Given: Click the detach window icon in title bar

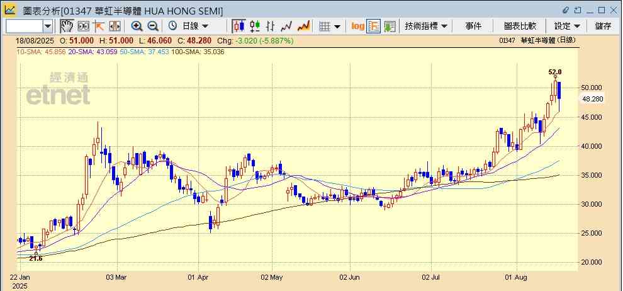Looking at the screenshot, I should 578,10.
